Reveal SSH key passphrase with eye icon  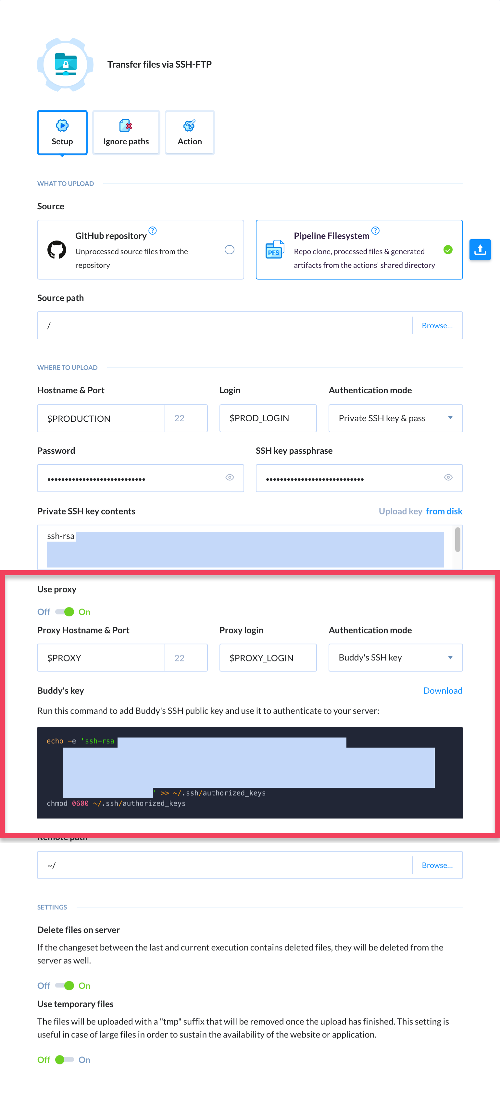click(x=448, y=477)
